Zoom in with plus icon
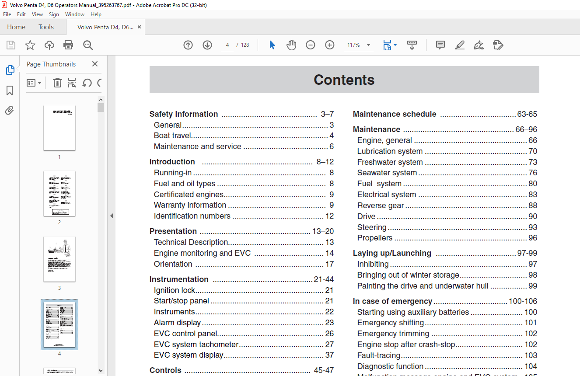The image size is (580, 376). pos(330,45)
